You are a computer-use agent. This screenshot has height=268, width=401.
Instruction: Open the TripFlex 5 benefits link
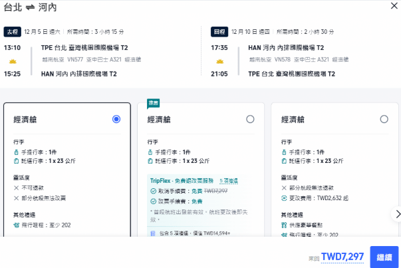pyautogui.click(x=229, y=181)
